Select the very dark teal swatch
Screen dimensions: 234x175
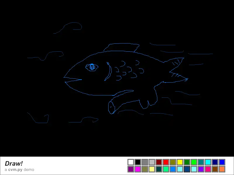click(x=159, y=169)
